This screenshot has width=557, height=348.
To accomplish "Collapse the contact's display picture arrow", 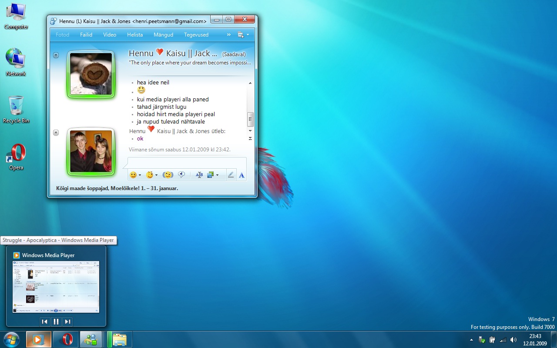I will (56, 55).
